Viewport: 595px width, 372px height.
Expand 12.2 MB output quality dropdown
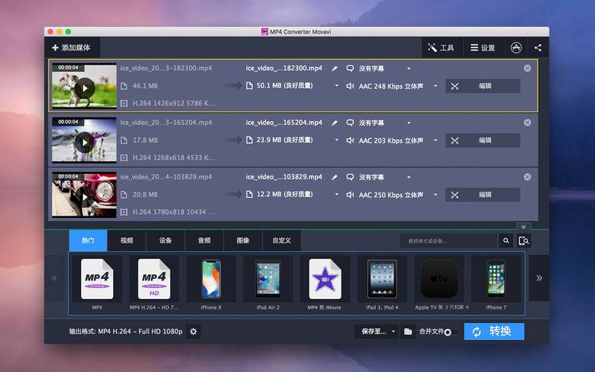(x=336, y=194)
